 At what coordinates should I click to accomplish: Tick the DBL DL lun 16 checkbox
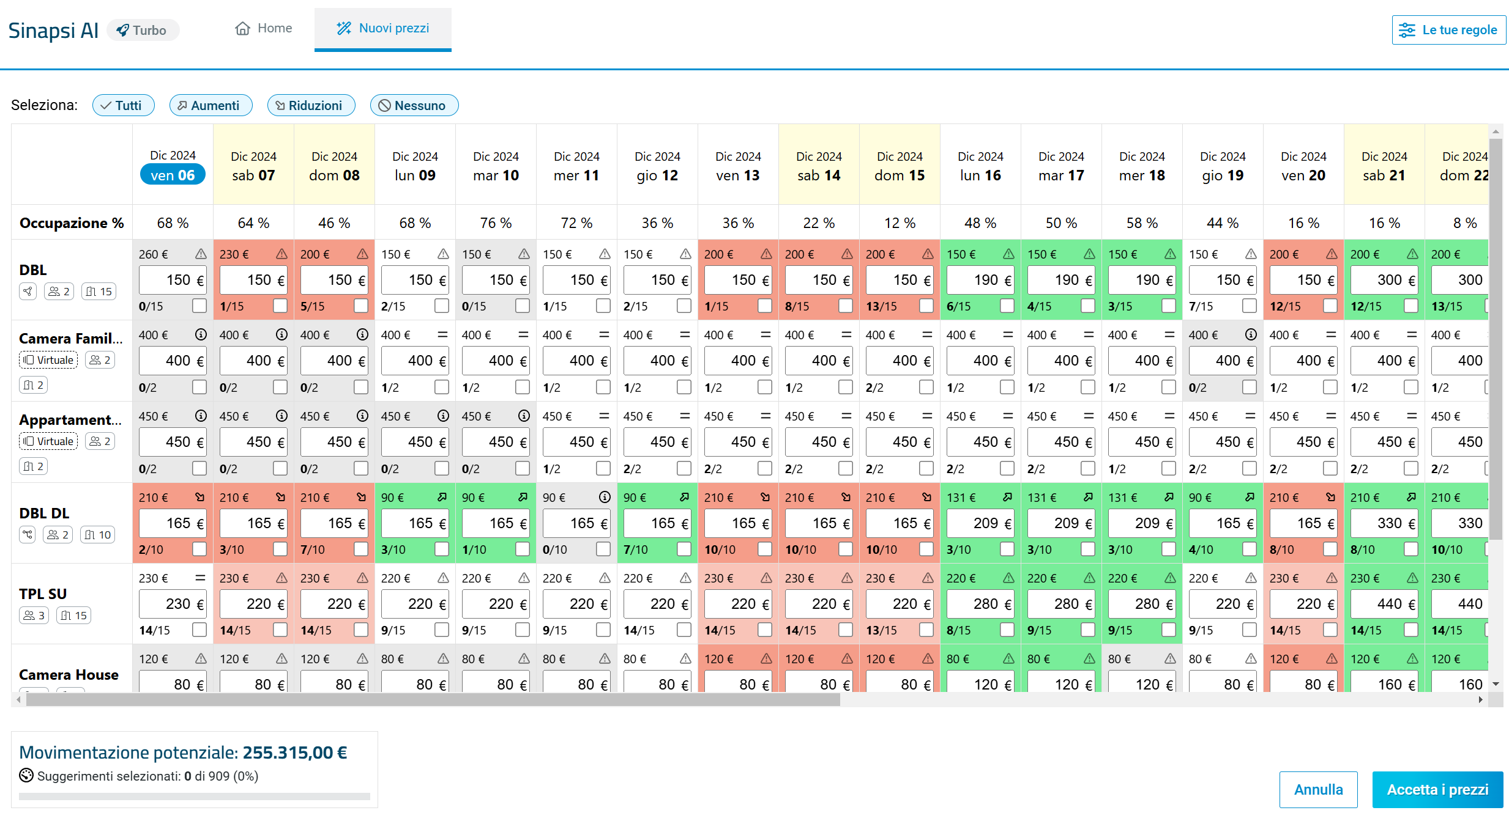click(1007, 548)
